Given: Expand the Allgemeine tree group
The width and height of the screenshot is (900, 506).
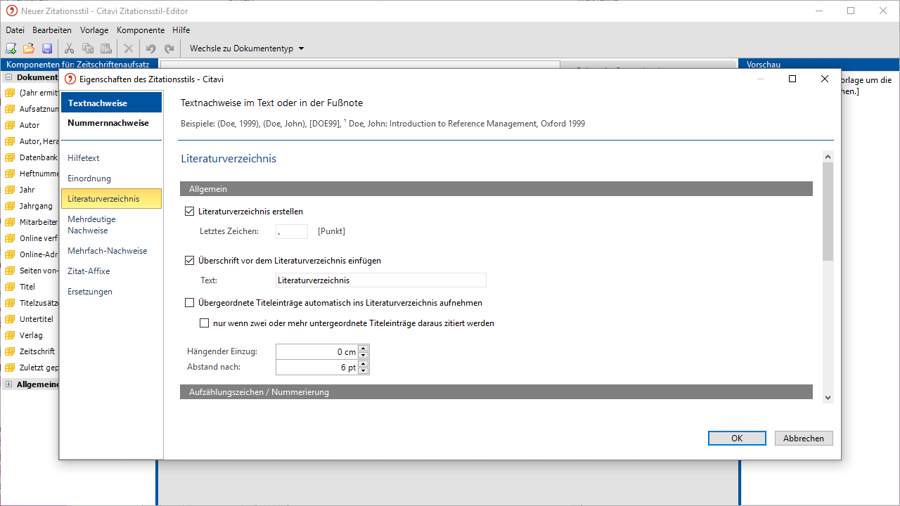Looking at the screenshot, I should click(x=9, y=384).
